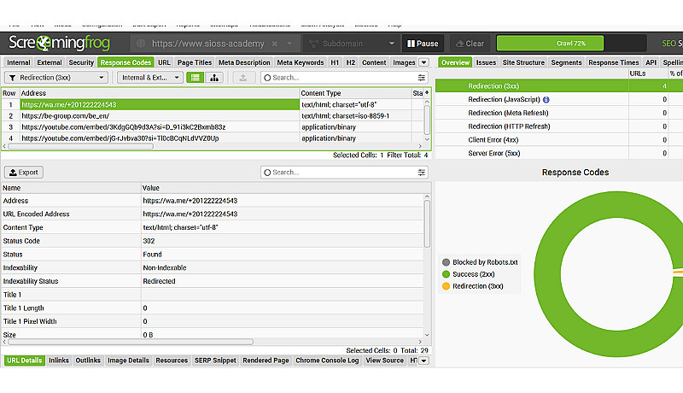This screenshot has height=393, width=683.
Task: Open the Images tab
Action: tap(404, 62)
